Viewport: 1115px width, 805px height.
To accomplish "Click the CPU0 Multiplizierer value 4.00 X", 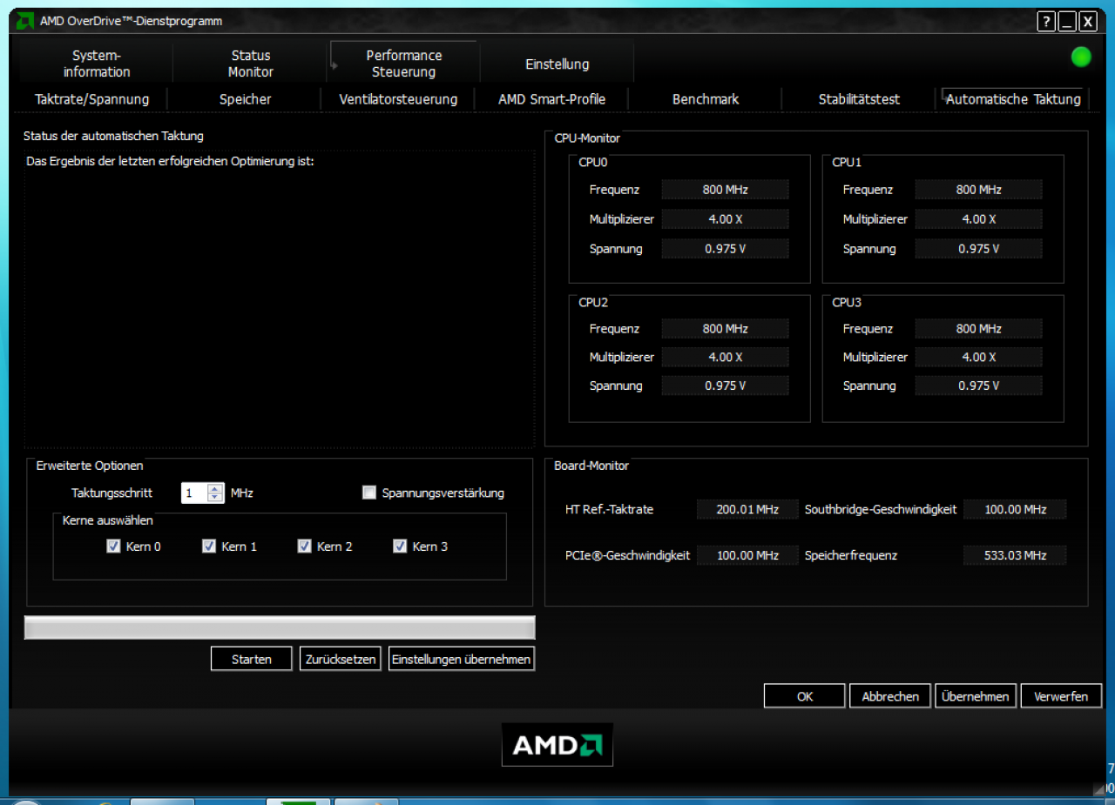I will [x=725, y=219].
